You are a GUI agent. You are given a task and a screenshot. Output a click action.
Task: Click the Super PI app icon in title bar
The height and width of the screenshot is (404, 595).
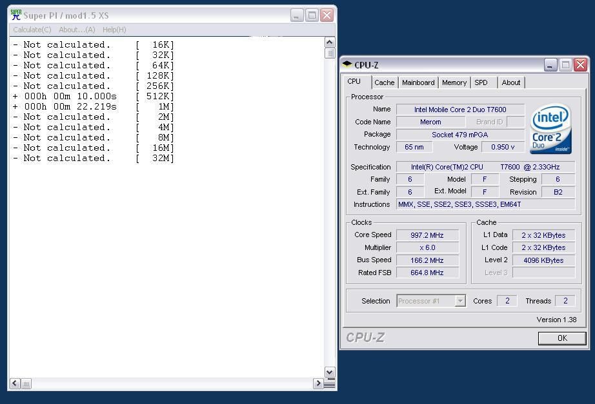point(16,15)
